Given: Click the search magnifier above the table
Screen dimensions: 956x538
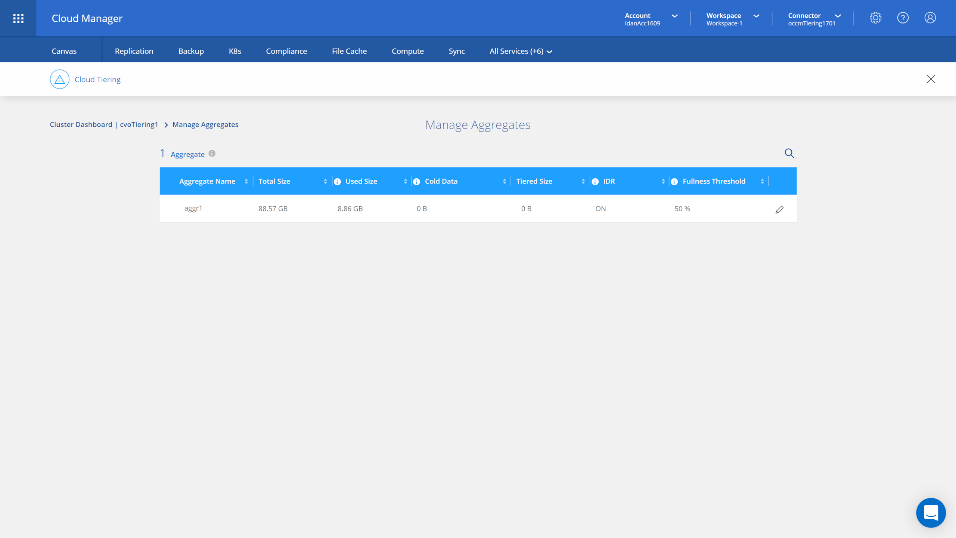Looking at the screenshot, I should coord(789,153).
